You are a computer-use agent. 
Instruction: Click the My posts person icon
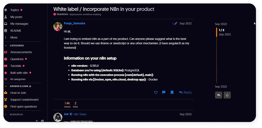6,17
